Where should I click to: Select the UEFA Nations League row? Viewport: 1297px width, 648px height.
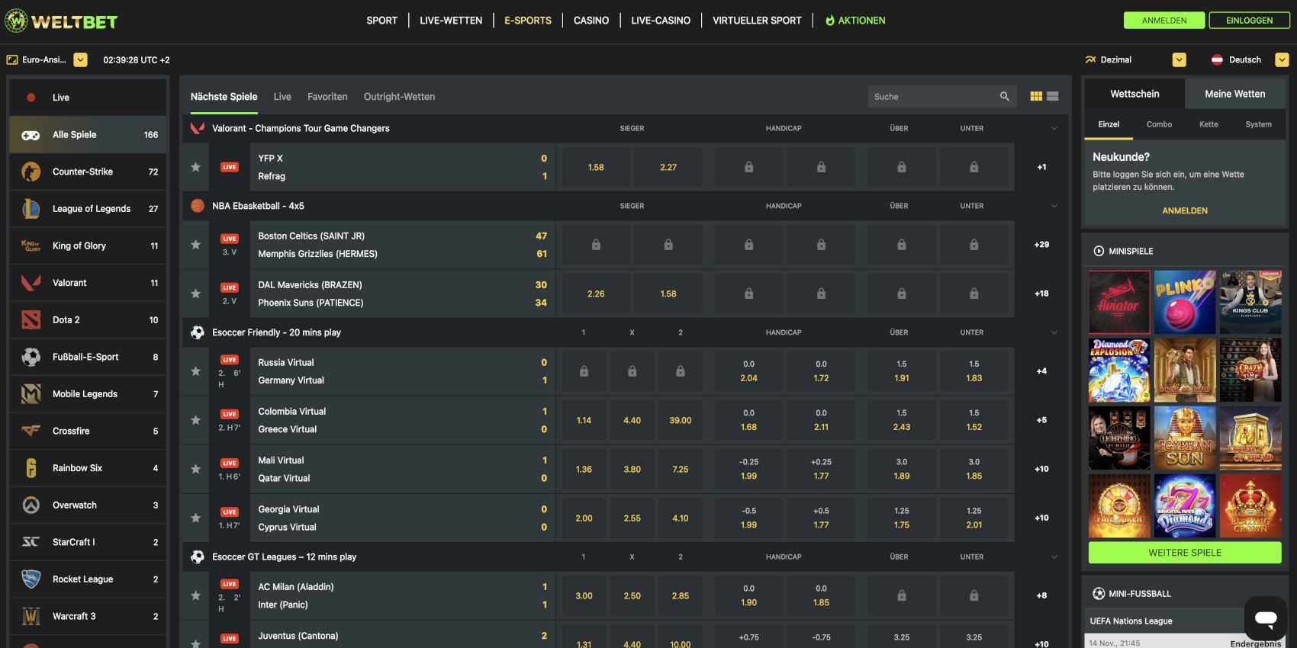point(1185,621)
